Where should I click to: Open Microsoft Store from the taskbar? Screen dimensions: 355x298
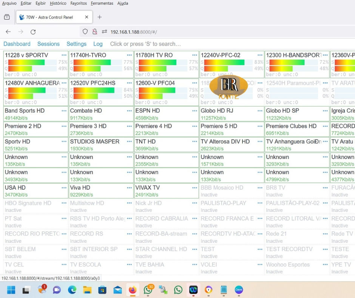click(102, 290)
